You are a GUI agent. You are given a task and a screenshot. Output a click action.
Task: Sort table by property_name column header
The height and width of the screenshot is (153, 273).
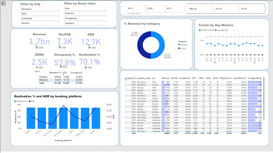click(144, 78)
